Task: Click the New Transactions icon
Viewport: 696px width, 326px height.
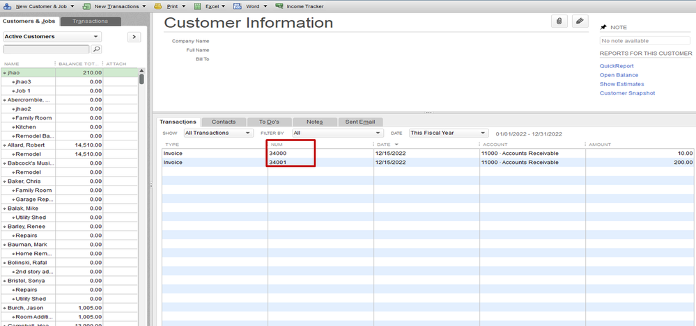Action: click(x=86, y=6)
